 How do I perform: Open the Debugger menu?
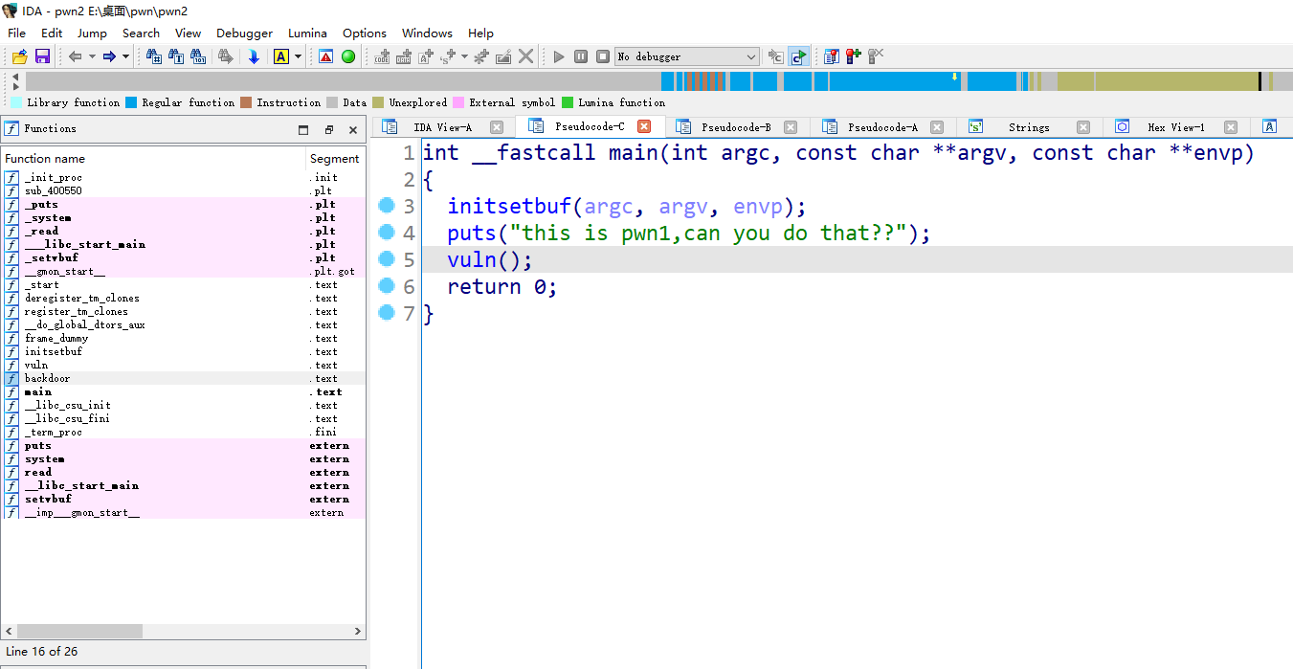click(x=244, y=33)
